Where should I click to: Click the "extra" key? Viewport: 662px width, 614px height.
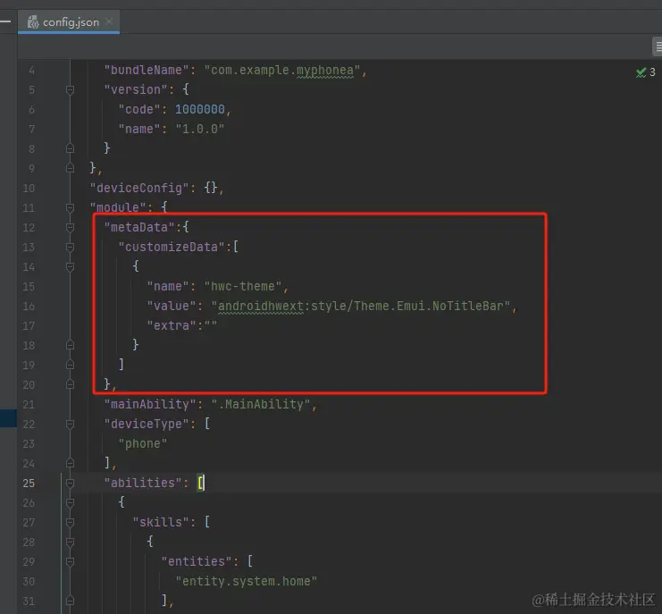(x=172, y=325)
